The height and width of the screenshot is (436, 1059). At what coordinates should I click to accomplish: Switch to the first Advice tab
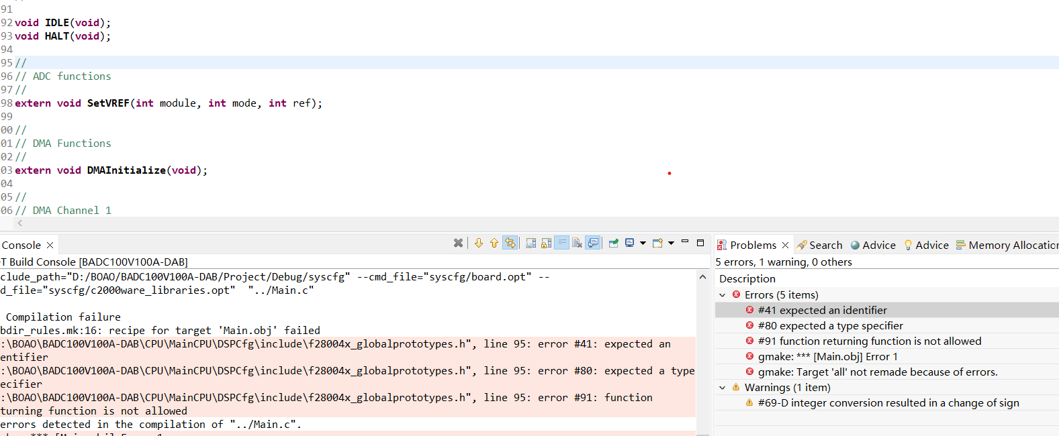pos(873,246)
